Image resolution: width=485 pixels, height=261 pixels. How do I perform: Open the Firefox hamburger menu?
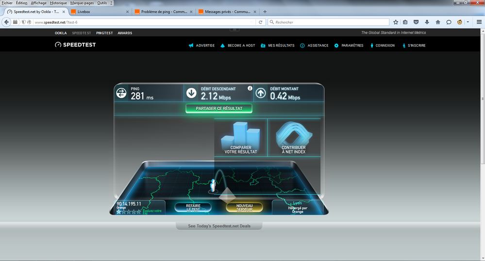(x=479, y=22)
